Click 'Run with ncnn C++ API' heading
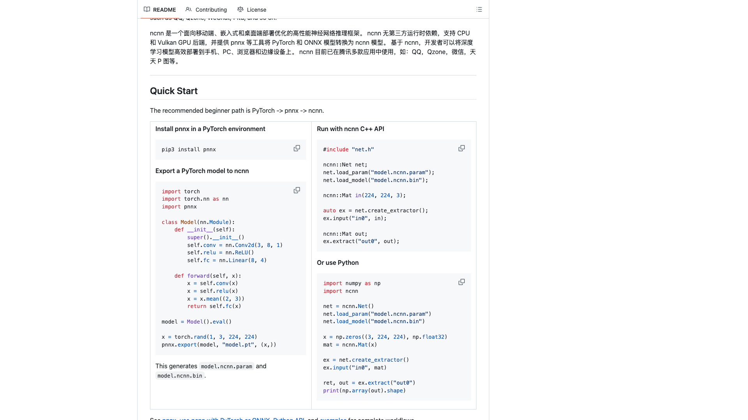The image size is (748, 420). click(350, 129)
